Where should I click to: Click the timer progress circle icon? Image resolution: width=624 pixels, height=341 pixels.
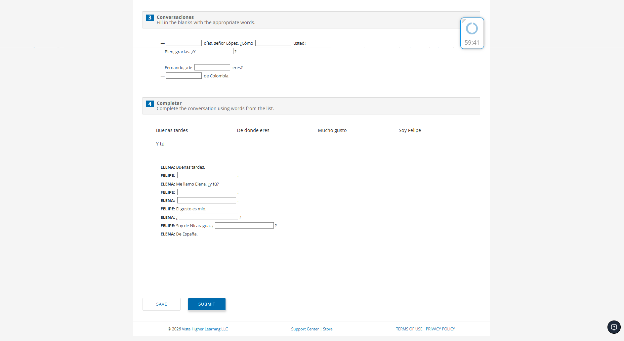(472, 28)
